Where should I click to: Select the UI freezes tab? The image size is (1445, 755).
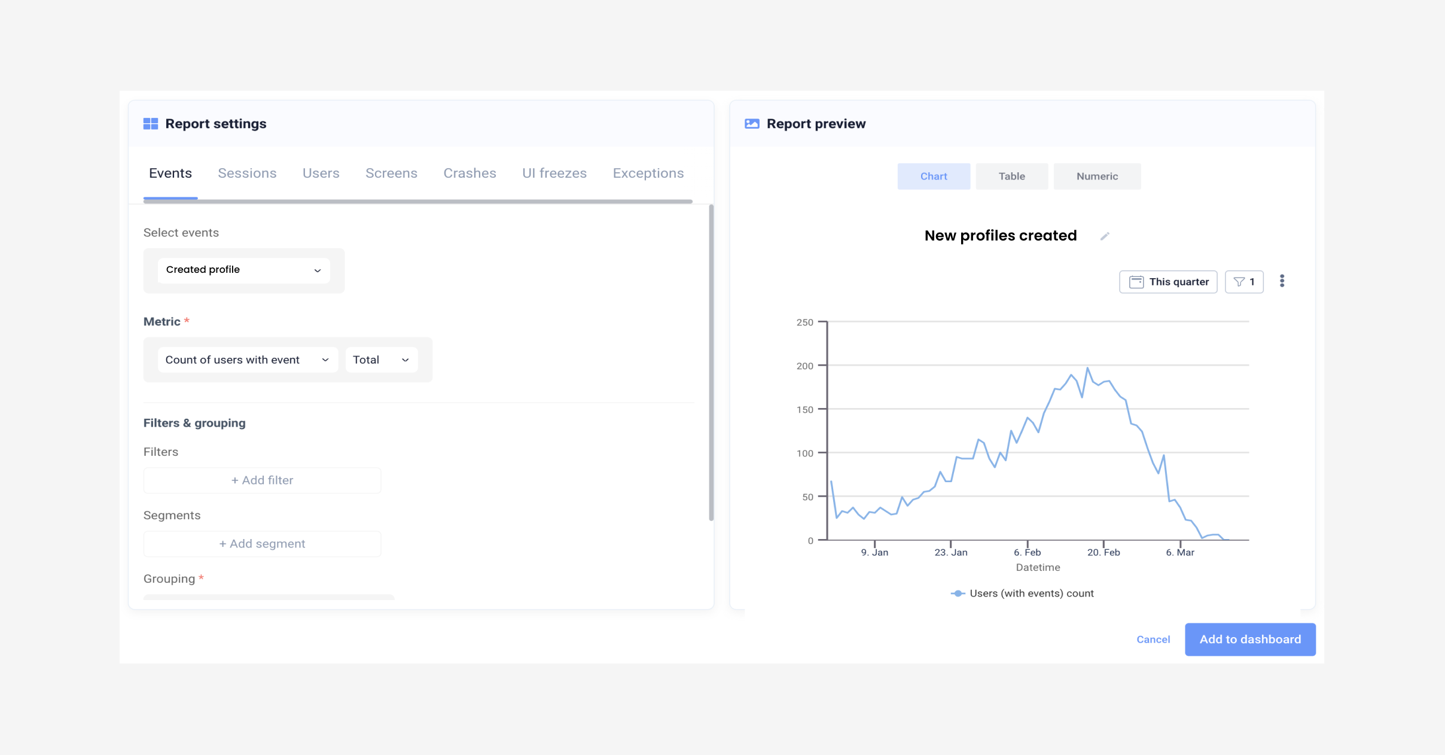[554, 173]
